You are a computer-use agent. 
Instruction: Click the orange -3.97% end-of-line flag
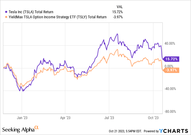[x=171, y=70]
